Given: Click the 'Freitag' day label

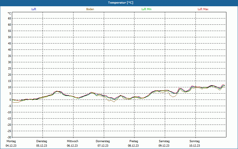Looking at the screenshot, I should [x=134, y=141].
